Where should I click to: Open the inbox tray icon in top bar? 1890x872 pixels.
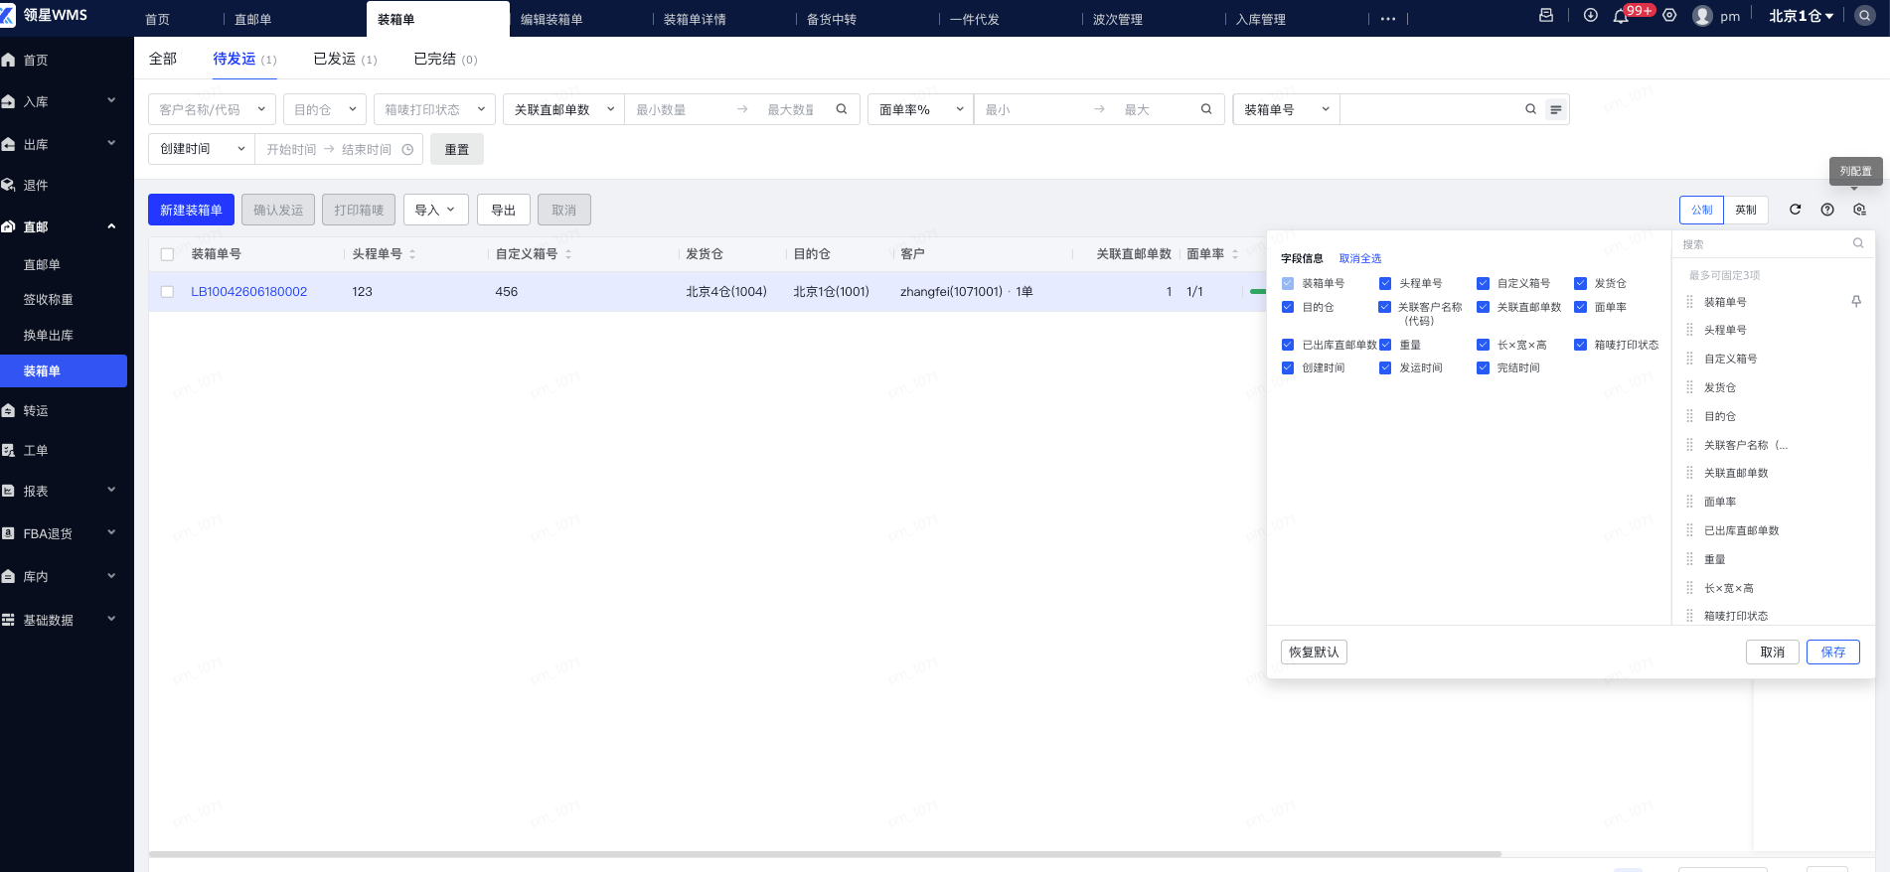(1546, 16)
